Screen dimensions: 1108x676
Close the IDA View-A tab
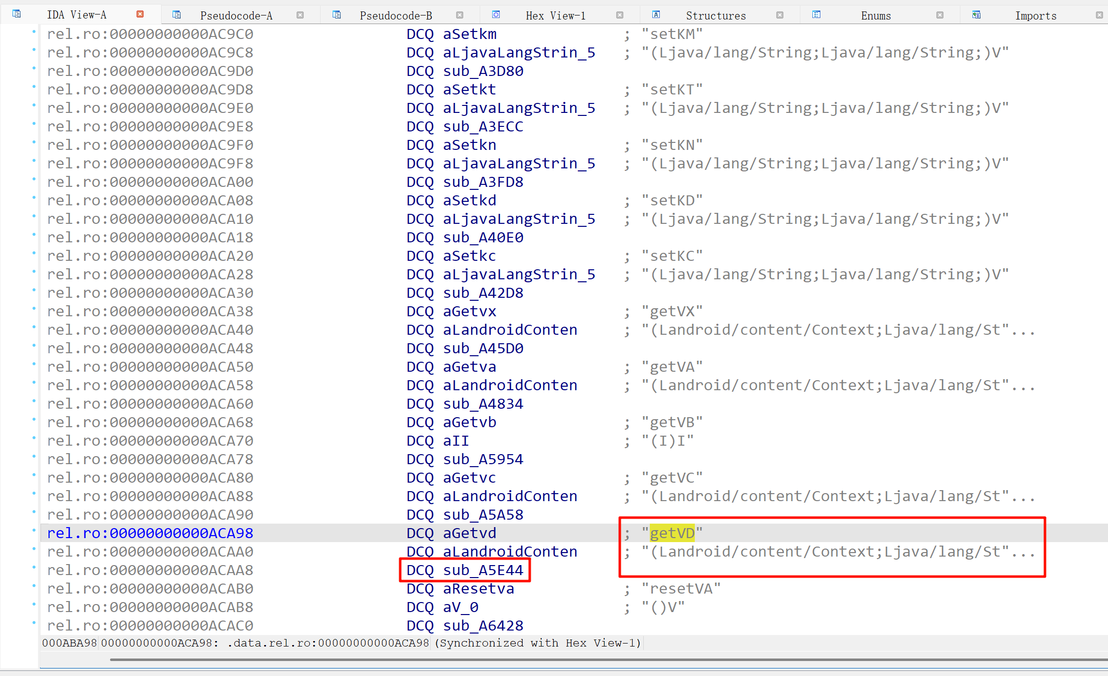pos(140,14)
